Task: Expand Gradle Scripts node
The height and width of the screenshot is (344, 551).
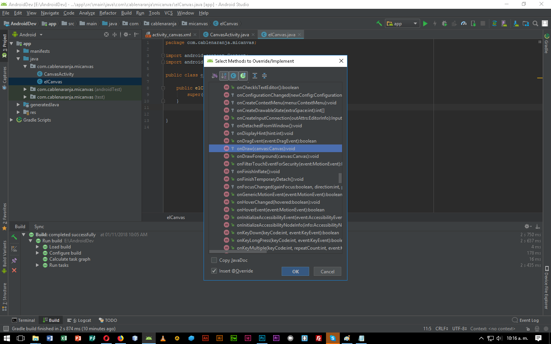Action: [11, 120]
